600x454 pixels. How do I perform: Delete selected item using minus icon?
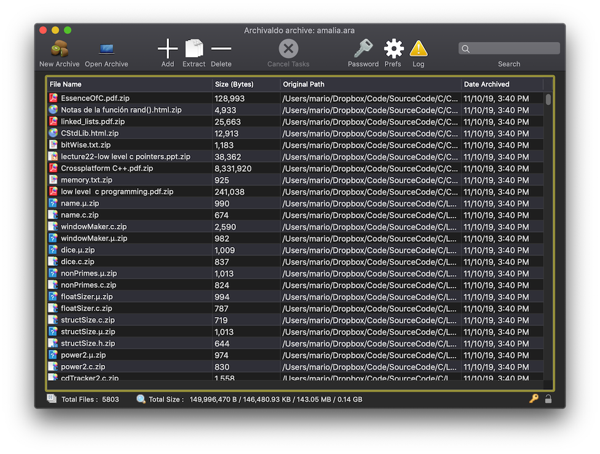(x=221, y=49)
